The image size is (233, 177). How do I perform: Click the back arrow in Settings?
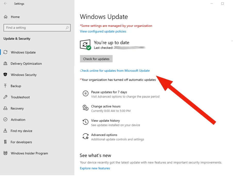[5, 4]
